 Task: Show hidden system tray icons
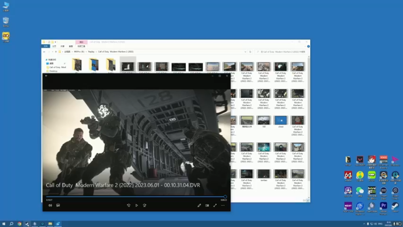click(x=364, y=224)
